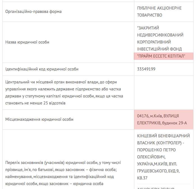Click the empty cell beside executive authority row
The image size is (196, 189).
click(x=163, y=93)
